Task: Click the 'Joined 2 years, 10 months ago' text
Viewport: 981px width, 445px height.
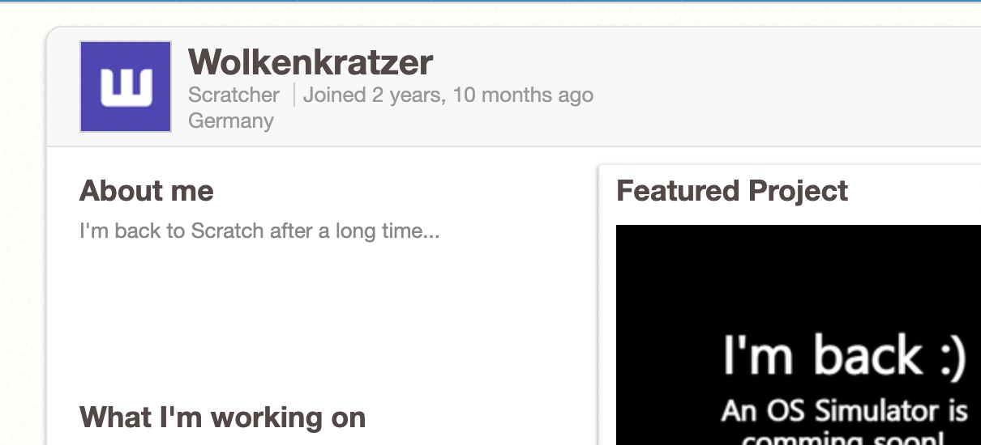Action: pyautogui.click(x=448, y=95)
